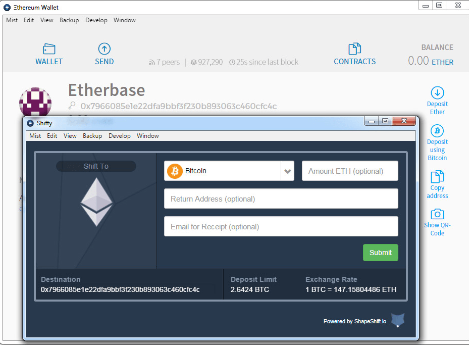This screenshot has height=345, width=469.
Task: Click the ShapeShift fox logo
Action: coord(398,320)
